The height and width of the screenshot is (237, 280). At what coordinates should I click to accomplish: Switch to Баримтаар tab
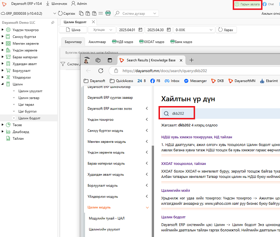[73, 42]
